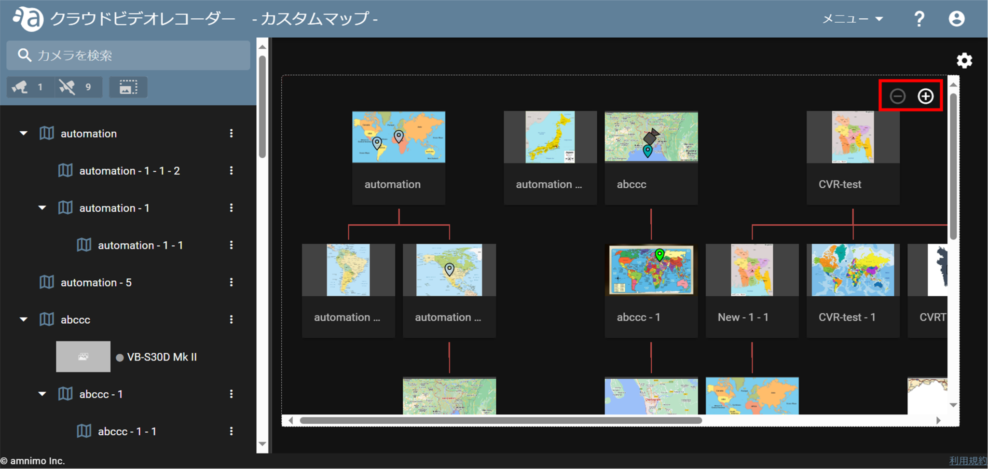Image resolution: width=988 pixels, height=469 pixels.
Task: Select the zoom out (−) icon on the map
Action: tap(897, 96)
